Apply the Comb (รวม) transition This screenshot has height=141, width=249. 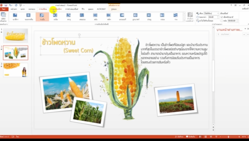click(x=176, y=17)
